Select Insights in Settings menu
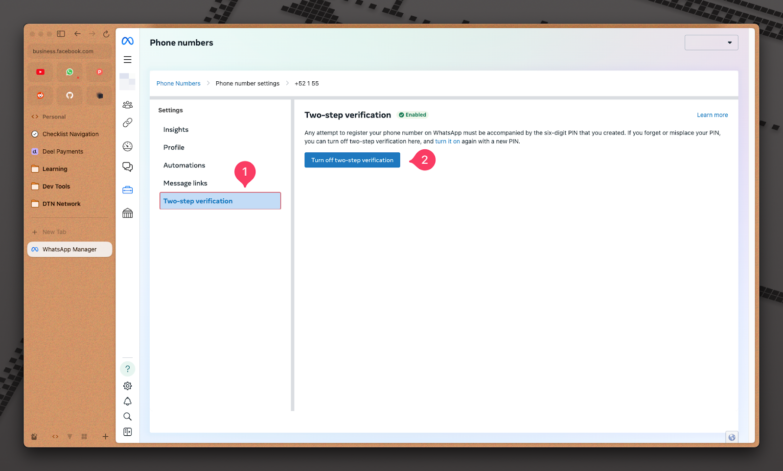Screen dimensions: 783x471 (176, 130)
